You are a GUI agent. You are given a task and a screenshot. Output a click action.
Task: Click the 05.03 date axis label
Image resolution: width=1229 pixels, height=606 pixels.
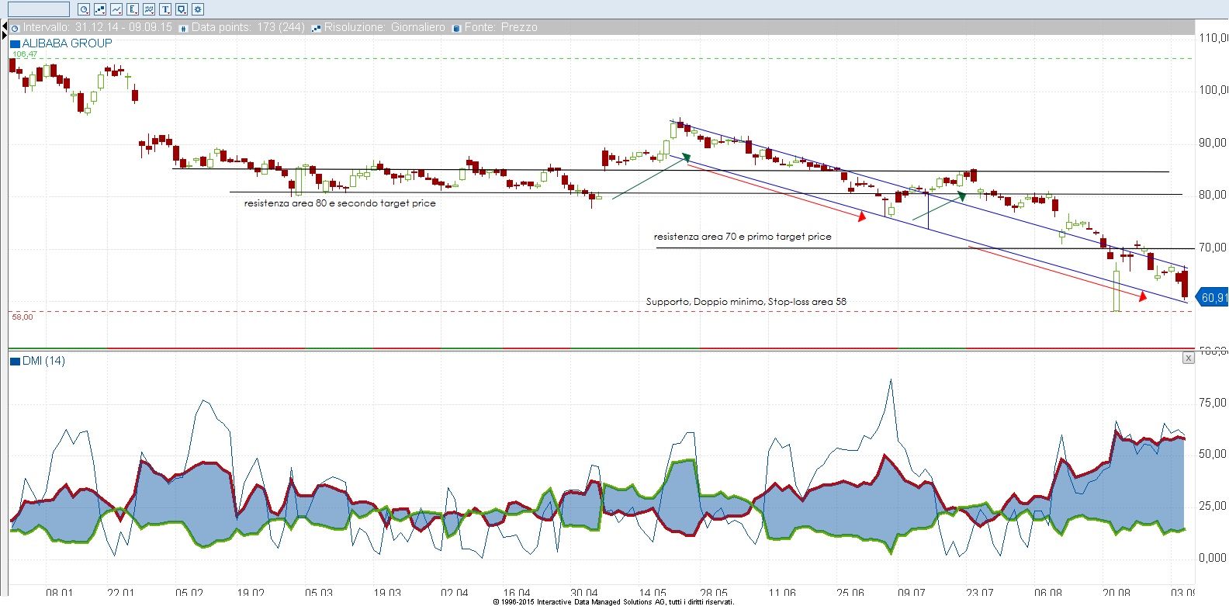(x=318, y=594)
